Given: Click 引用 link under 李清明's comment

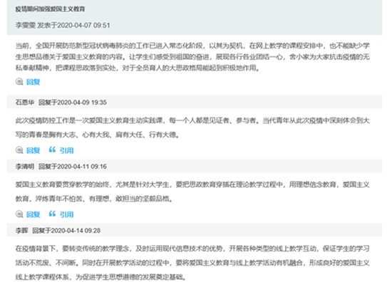Looking at the screenshot, I should tap(67, 214).
